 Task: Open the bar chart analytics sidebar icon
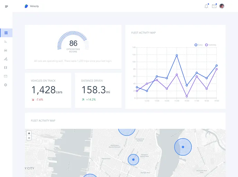pyautogui.click(x=6, y=41)
